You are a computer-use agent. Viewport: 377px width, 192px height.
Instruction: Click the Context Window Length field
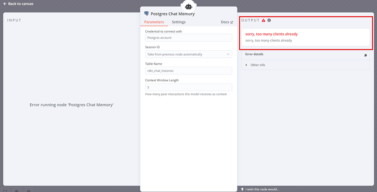click(x=189, y=87)
